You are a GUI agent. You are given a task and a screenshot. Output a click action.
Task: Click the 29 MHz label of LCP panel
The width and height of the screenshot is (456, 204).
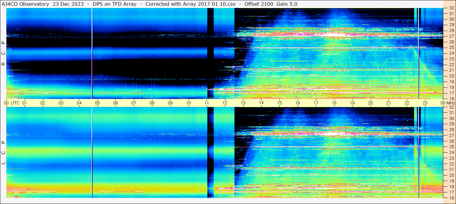pos(451,124)
